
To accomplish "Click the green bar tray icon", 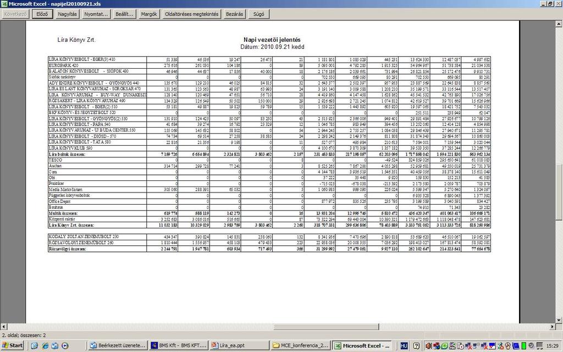I will tap(524, 346).
